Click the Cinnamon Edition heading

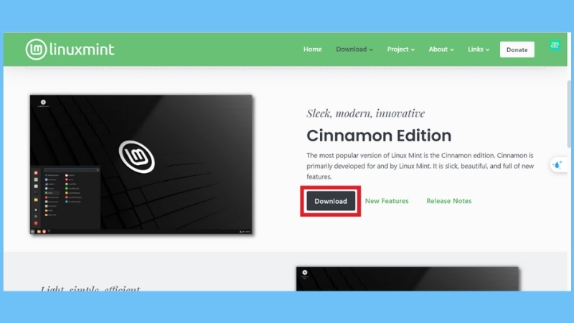(379, 136)
